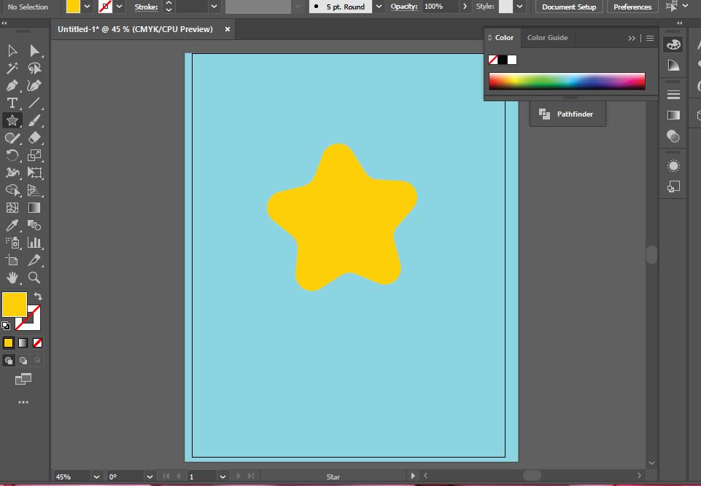
Task: Select the Type tool
Action: (x=12, y=103)
